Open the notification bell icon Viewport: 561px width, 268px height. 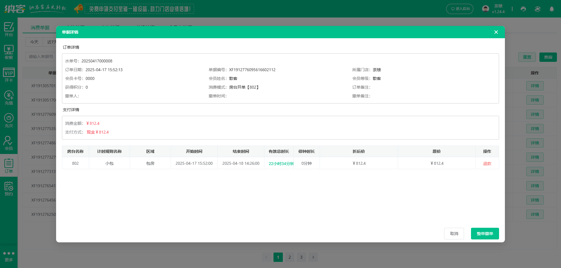click(x=552, y=9)
